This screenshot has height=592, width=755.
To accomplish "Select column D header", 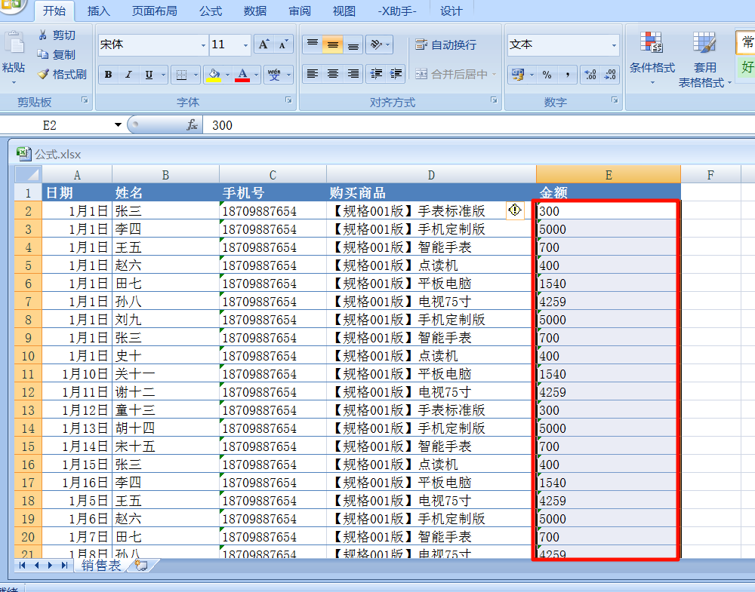I will [431, 175].
